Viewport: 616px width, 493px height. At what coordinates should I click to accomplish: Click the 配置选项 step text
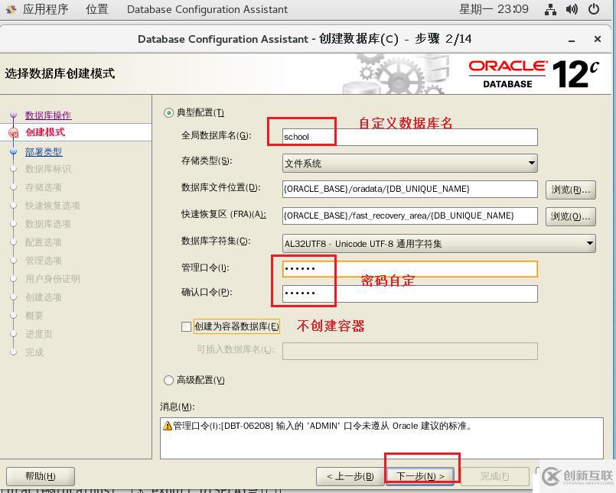pos(43,242)
